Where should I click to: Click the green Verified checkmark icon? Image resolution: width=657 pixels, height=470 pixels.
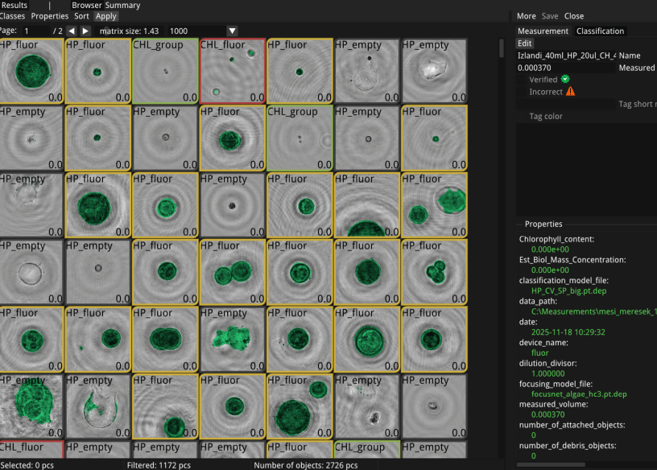[x=565, y=79]
